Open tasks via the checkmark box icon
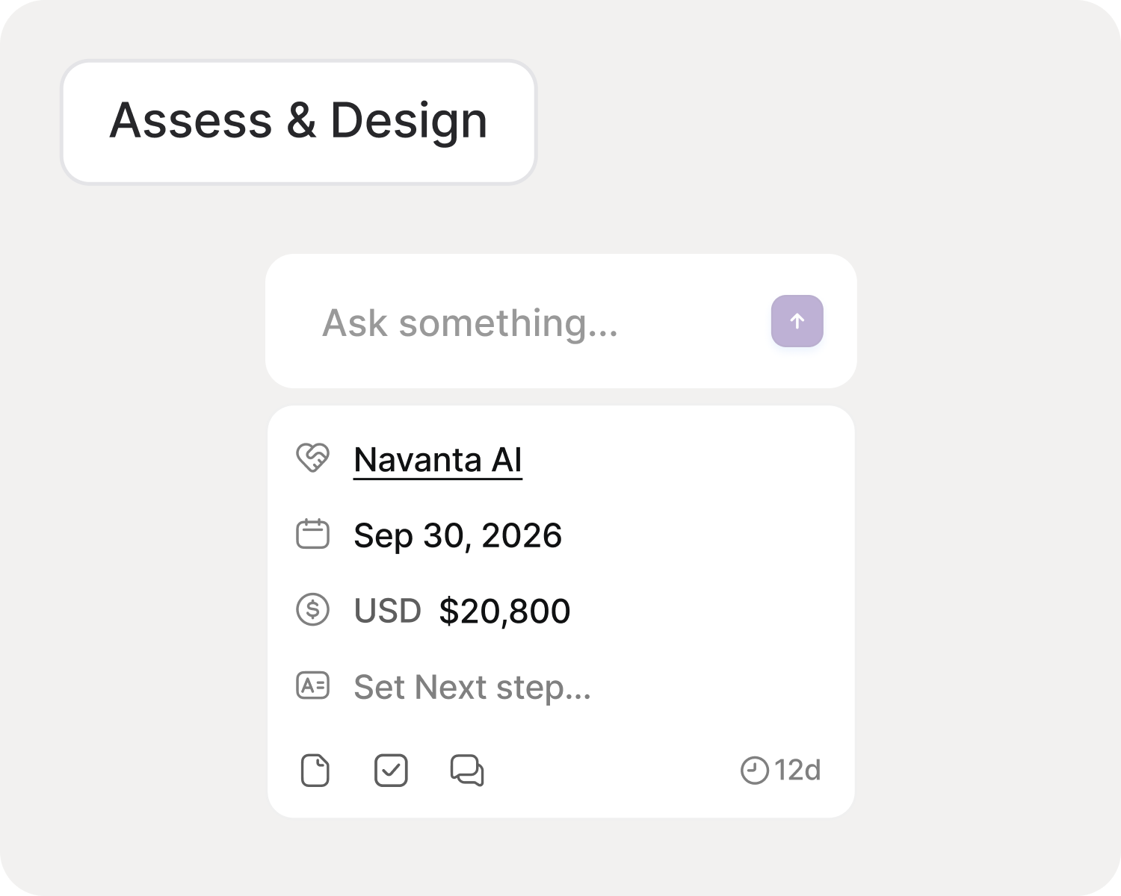 [x=391, y=771]
